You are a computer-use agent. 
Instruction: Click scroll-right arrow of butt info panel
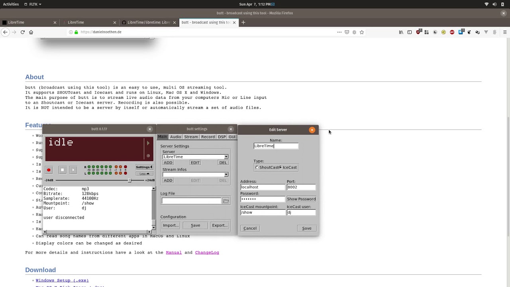(x=149, y=232)
